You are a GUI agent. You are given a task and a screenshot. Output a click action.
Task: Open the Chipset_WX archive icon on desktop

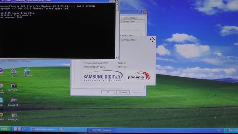(14, 117)
